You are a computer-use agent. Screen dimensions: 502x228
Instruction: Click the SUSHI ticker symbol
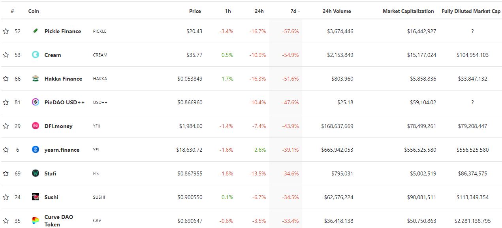click(99, 197)
